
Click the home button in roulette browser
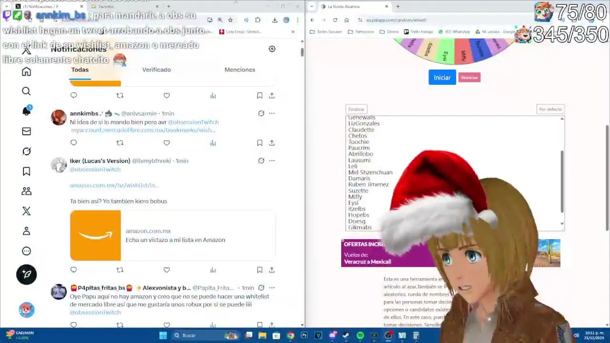346,20
